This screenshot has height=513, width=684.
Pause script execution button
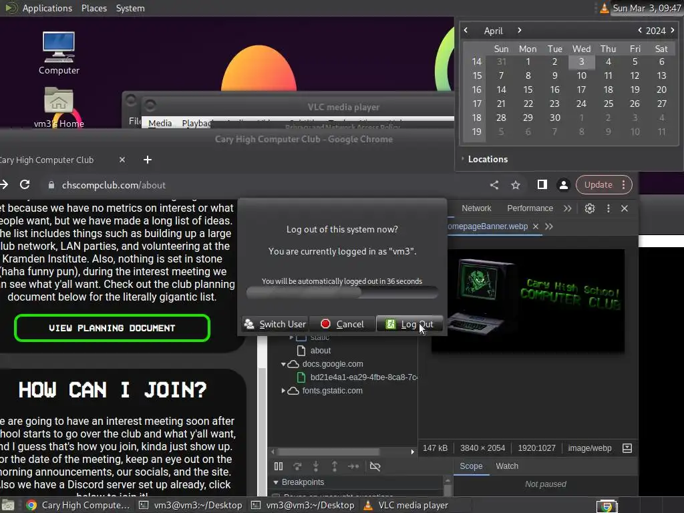[x=279, y=466]
